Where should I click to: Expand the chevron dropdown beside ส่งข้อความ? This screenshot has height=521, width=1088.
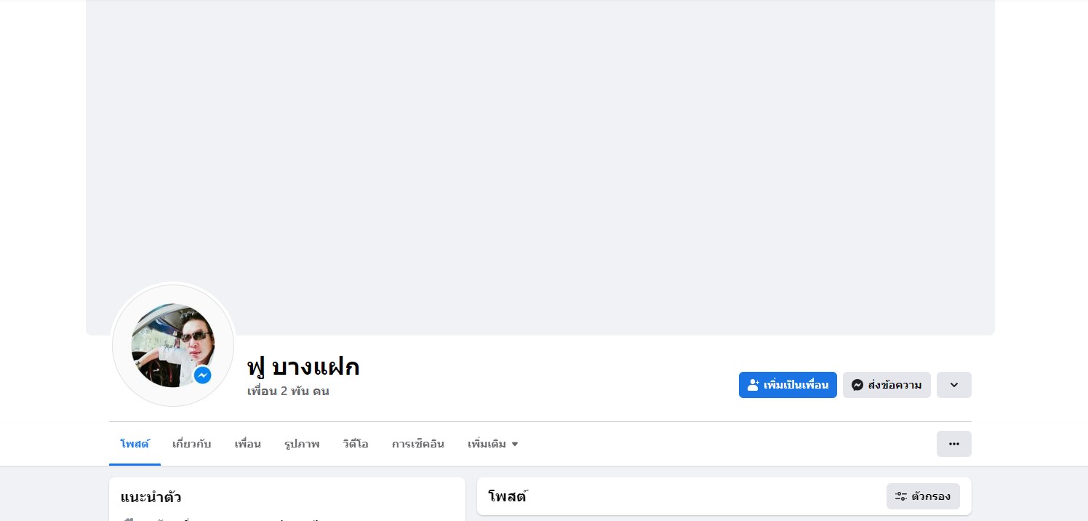click(954, 385)
